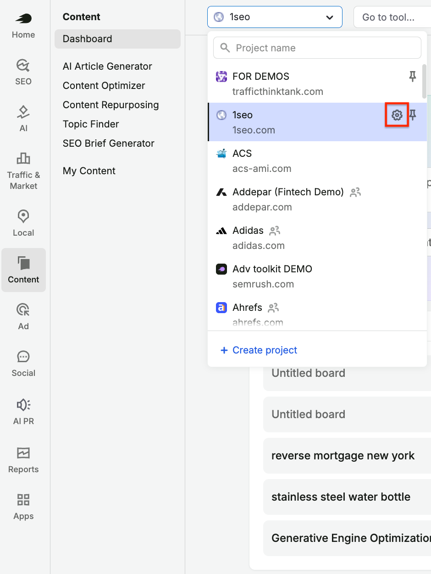Open the SEO toolkit icon
Viewport: 431px width, 574px height.
click(x=23, y=66)
